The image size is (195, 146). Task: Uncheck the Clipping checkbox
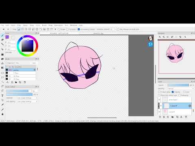click(x=173, y=92)
